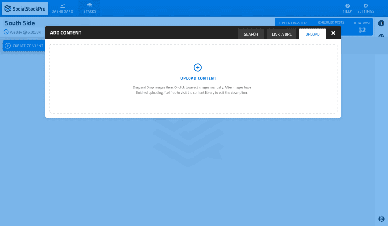Go to Stacks in the top navigation
This screenshot has height=226, width=388.
90,8
